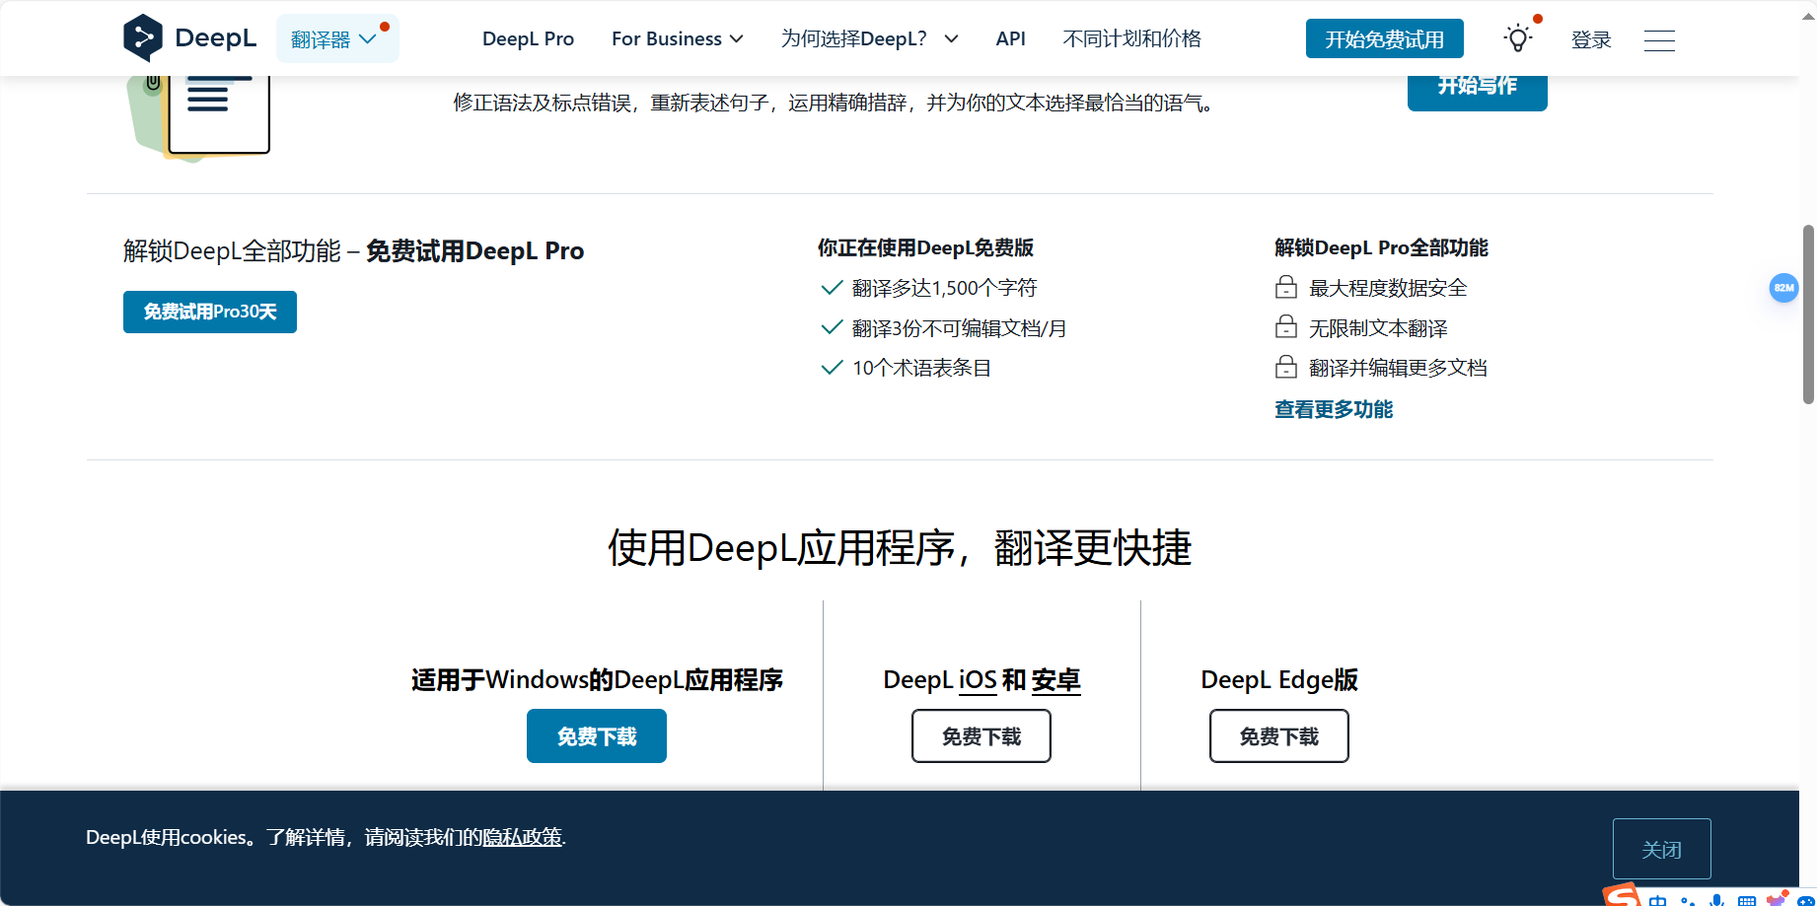Open the what's new lightbulb icon
The image size is (1817, 906).
point(1516,37)
